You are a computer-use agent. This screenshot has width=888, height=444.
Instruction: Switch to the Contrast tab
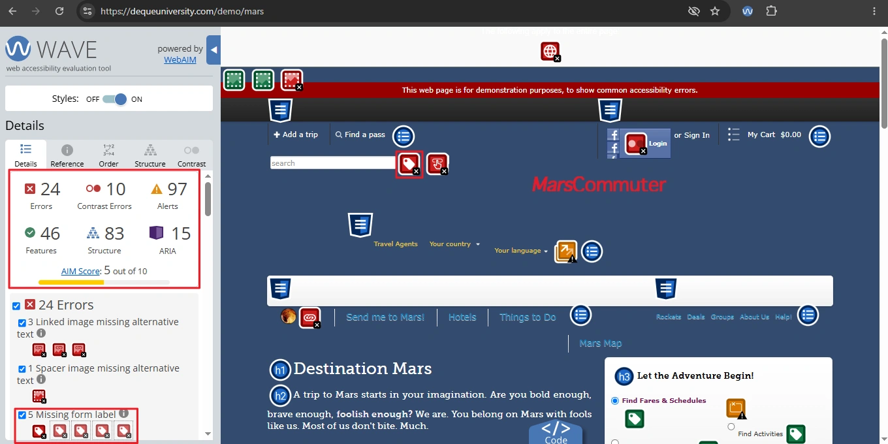tap(191, 155)
